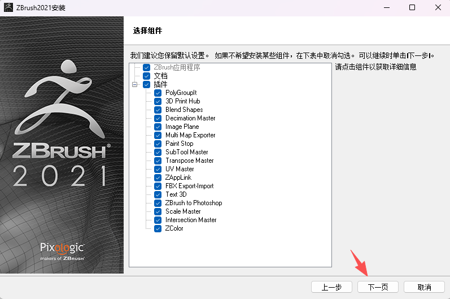Select the PolyGroupIt label text

click(x=181, y=93)
